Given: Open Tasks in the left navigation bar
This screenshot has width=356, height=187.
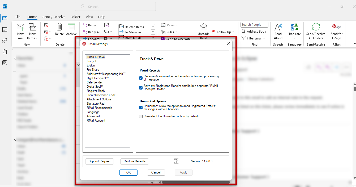Looking at the screenshot, I should pyautogui.click(x=5, y=52).
